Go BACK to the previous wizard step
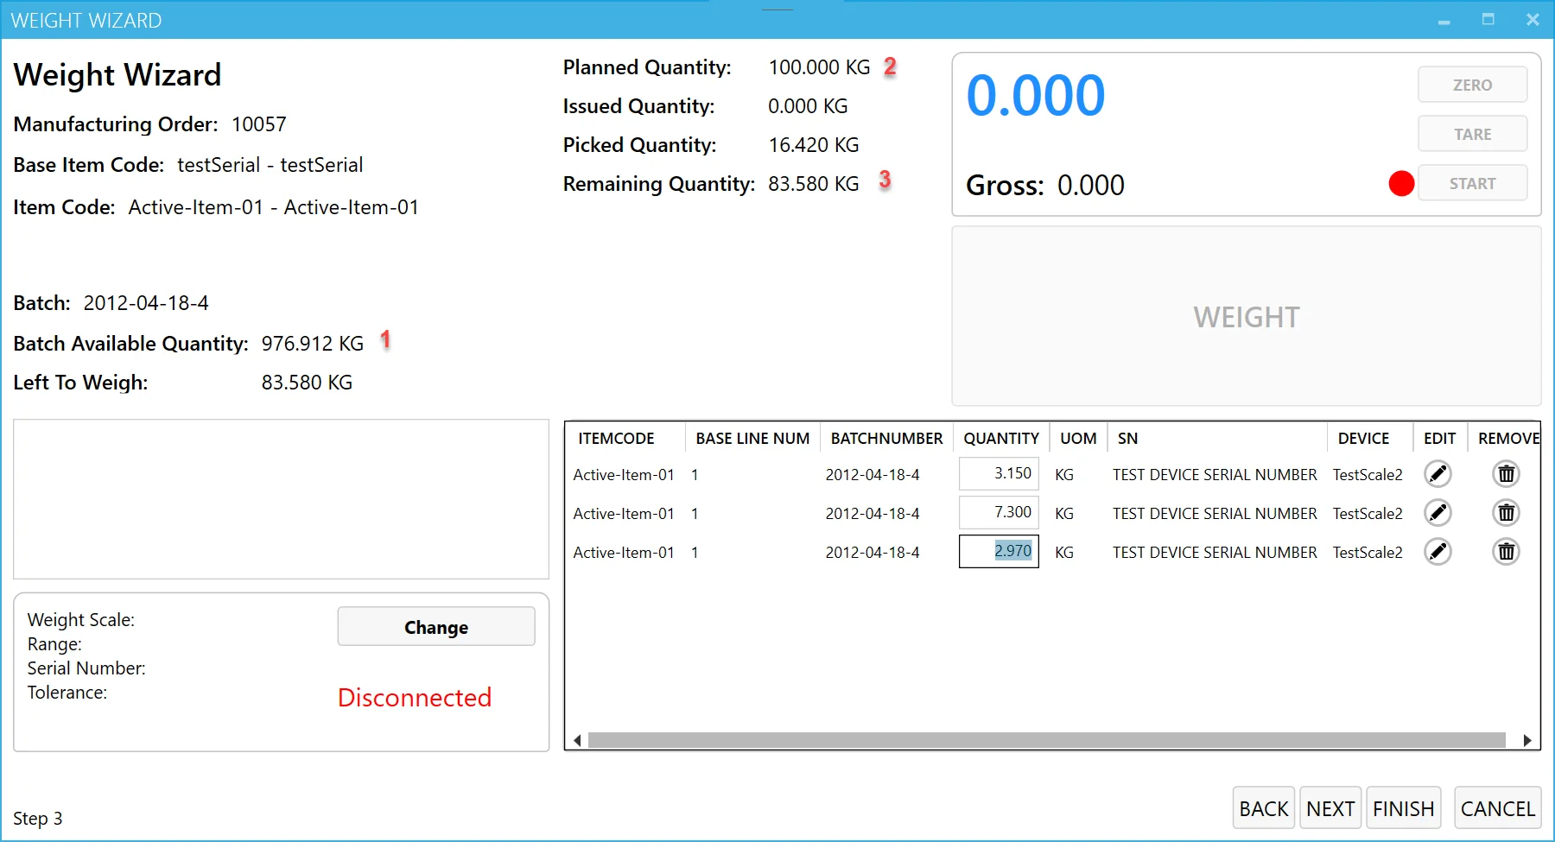1555x842 pixels. 1263,808
